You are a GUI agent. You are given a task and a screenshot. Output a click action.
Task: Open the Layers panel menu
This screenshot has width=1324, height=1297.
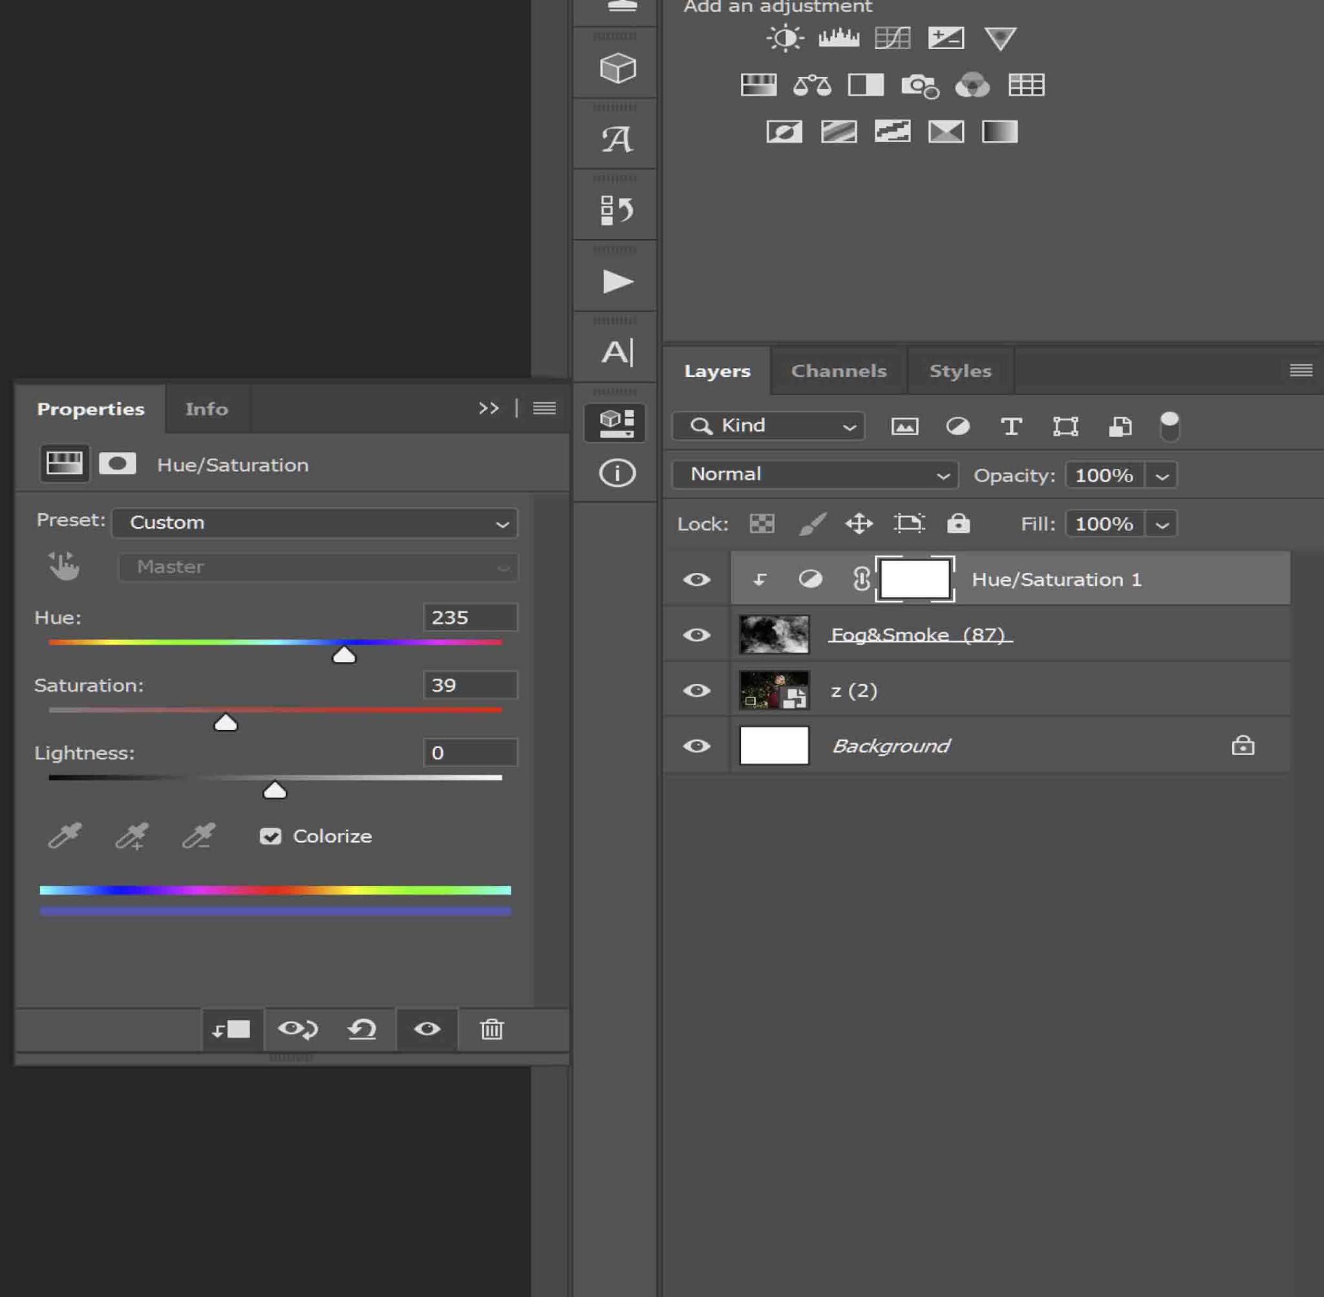[x=1301, y=370]
